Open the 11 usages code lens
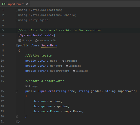This screenshot has width=140, height=125. coord(26,41)
